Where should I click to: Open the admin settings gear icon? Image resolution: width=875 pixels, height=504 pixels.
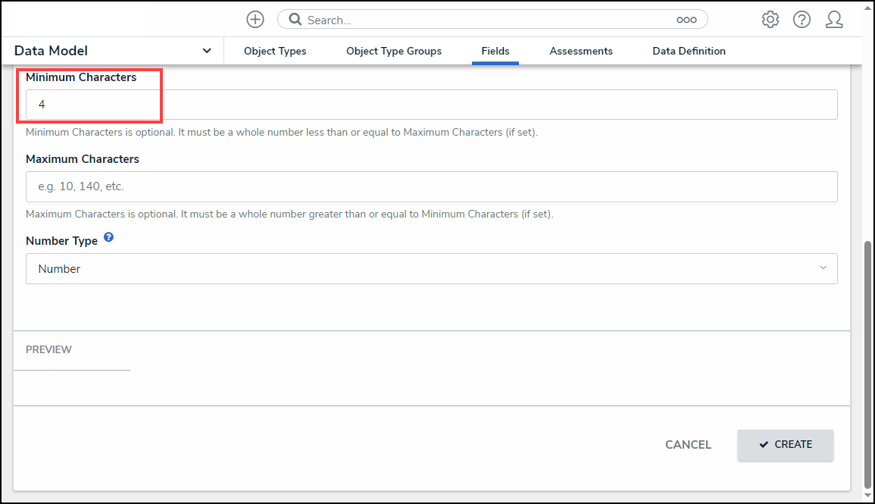click(x=770, y=20)
